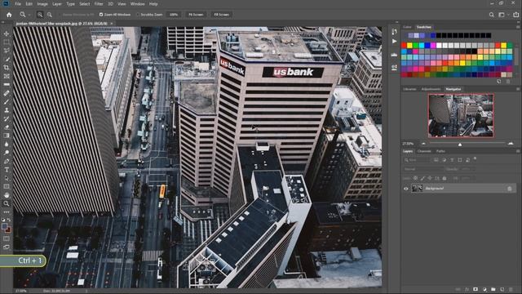Viewport: 522px width, 294px height.
Task: Select the Zoom tool in the toolbar
Action: [7, 203]
